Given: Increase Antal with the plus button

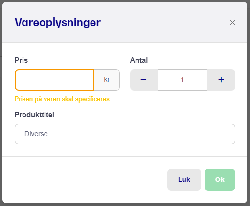Looking at the screenshot, I should tap(221, 80).
